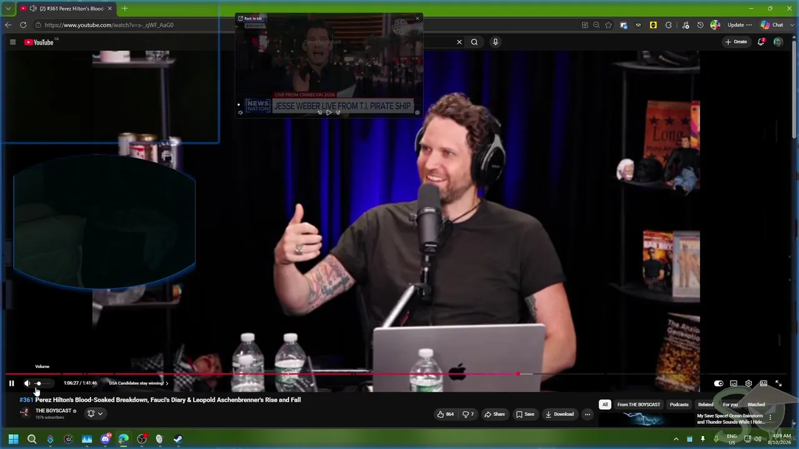Open Discord from the taskbar
799x449 pixels.
coord(105,439)
